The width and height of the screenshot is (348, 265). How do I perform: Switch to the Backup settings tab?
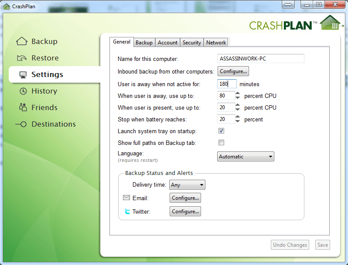144,43
